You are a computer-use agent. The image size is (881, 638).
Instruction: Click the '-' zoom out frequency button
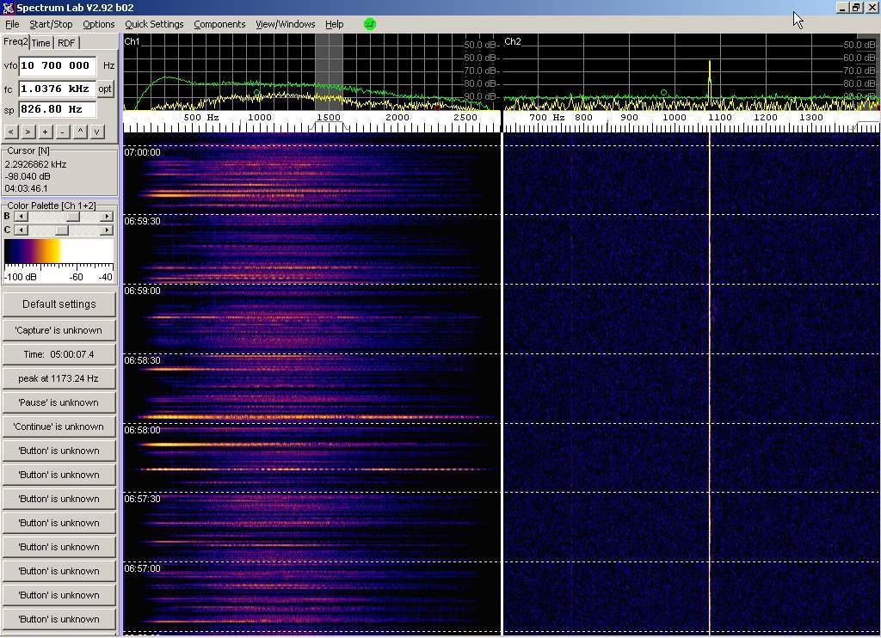pos(62,132)
